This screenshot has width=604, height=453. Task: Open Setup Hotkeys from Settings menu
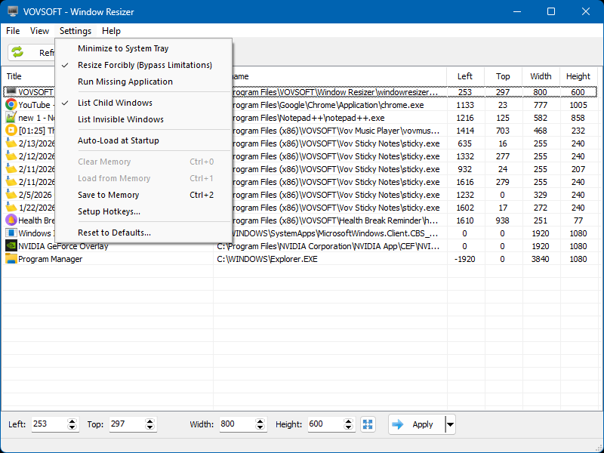pyautogui.click(x=109, y=211)
